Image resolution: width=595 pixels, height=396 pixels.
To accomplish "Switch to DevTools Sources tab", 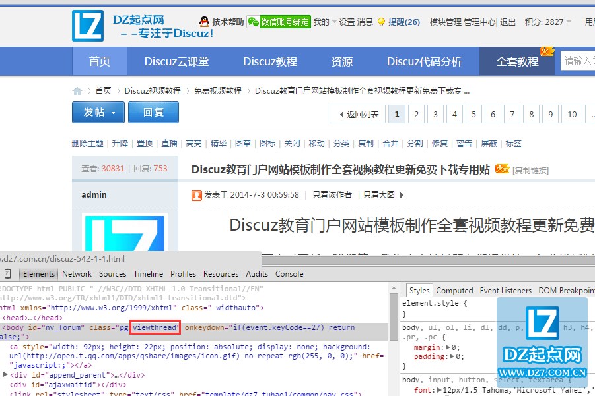I will pos(113,273).
